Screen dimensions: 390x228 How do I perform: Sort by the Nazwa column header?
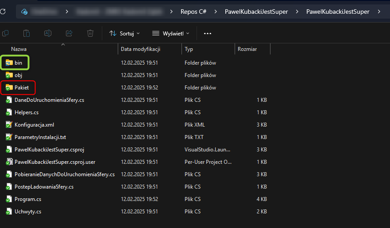19,49
